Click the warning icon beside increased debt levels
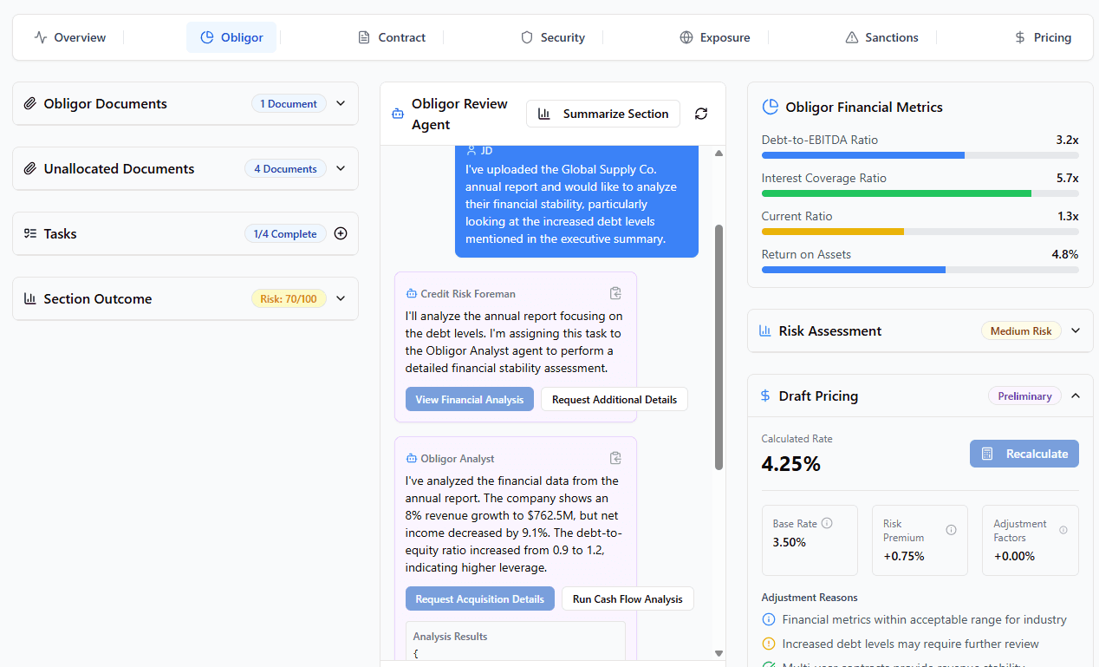The width and height of the screenshot is (1099, 667). coord(768,644)
